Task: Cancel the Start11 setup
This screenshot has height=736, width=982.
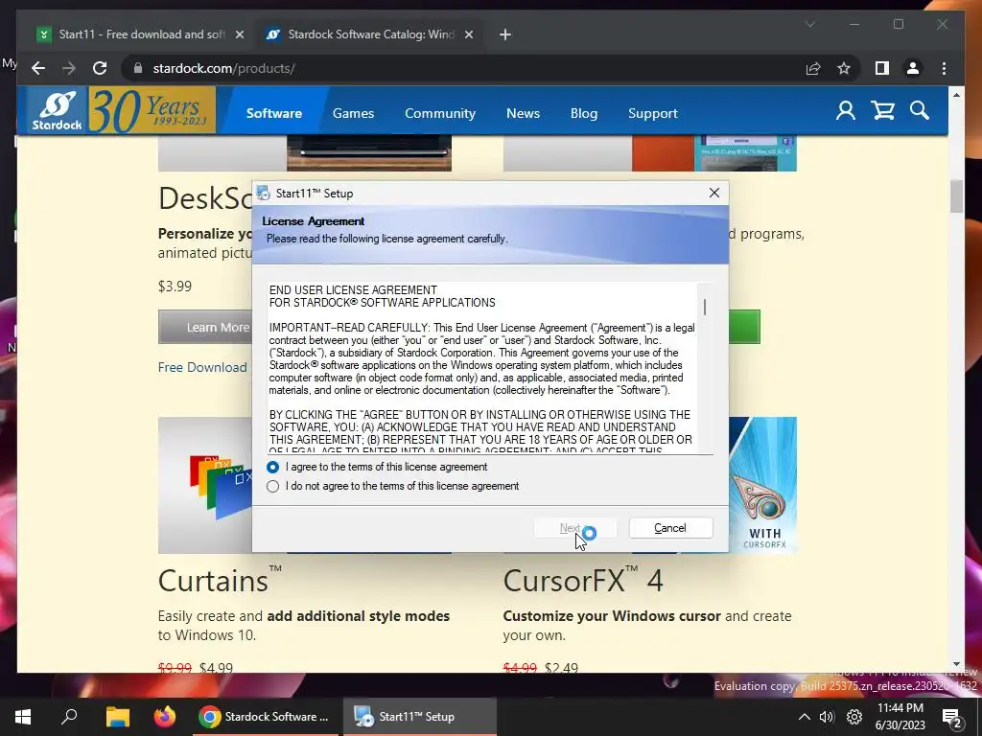Action: [670, 528]
